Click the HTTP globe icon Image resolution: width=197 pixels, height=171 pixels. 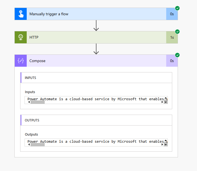[x=21, y=37]
